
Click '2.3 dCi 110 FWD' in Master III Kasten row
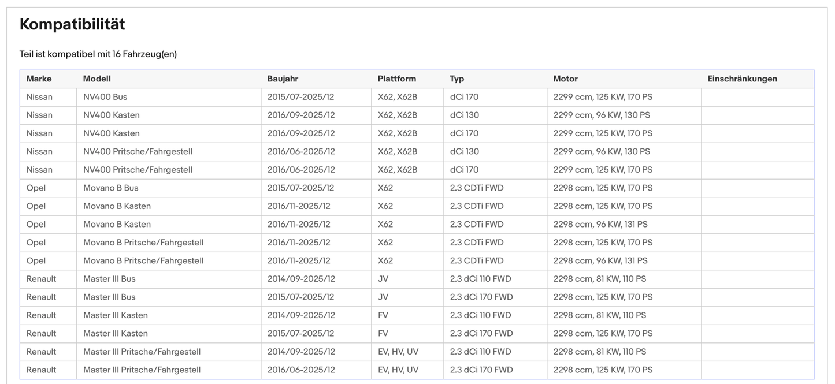click(480, 315)
